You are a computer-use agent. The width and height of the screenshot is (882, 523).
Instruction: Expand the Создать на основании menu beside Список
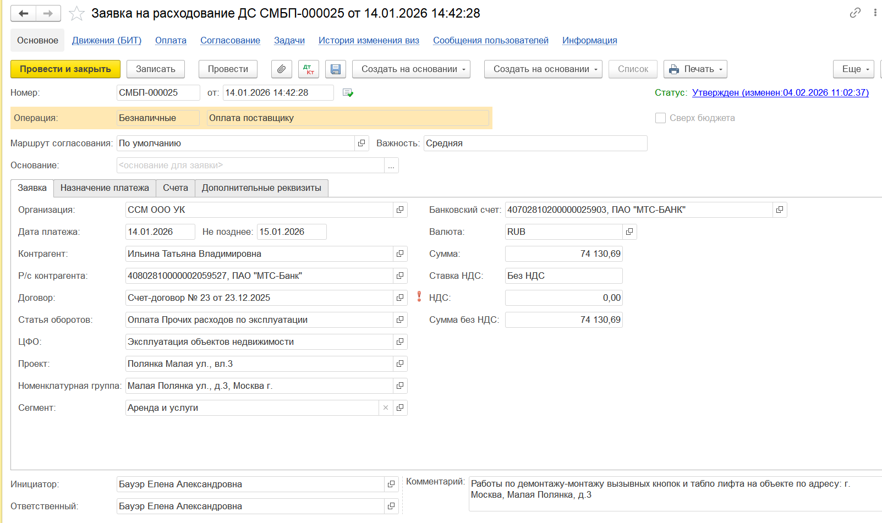pyautogui.click(x=543, y=69)
